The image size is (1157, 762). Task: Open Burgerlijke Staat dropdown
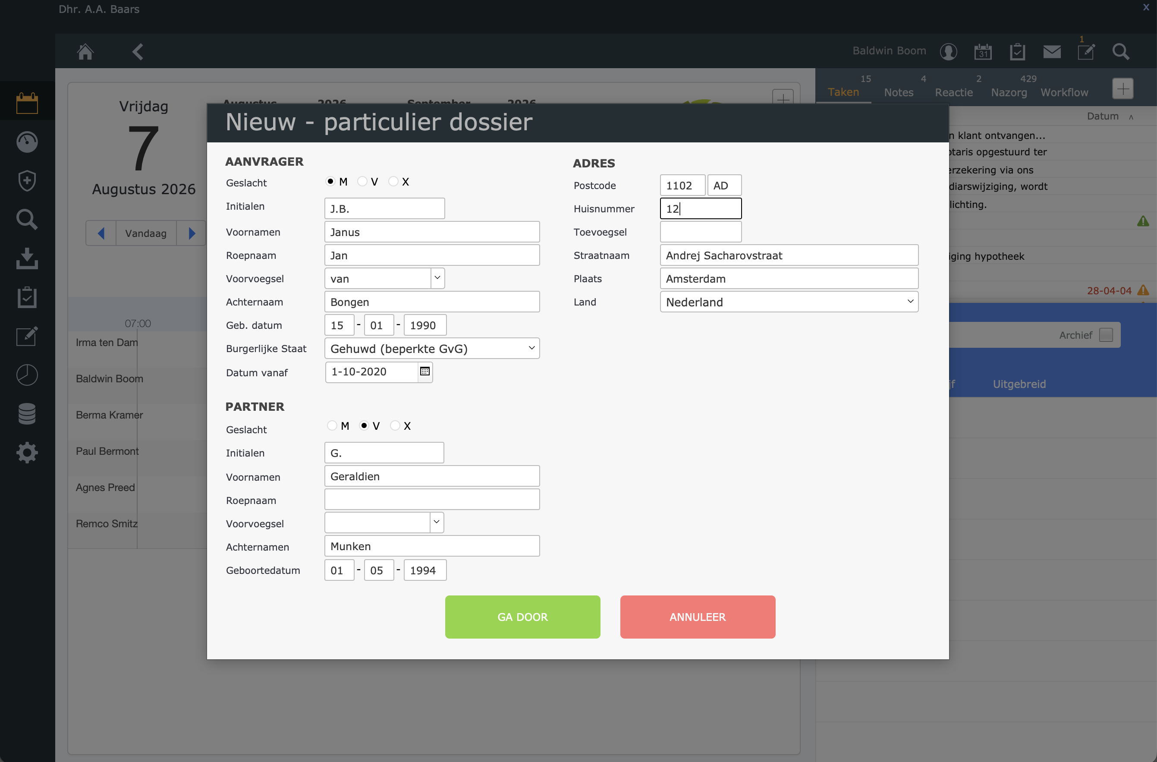click(x=432, y=349)
